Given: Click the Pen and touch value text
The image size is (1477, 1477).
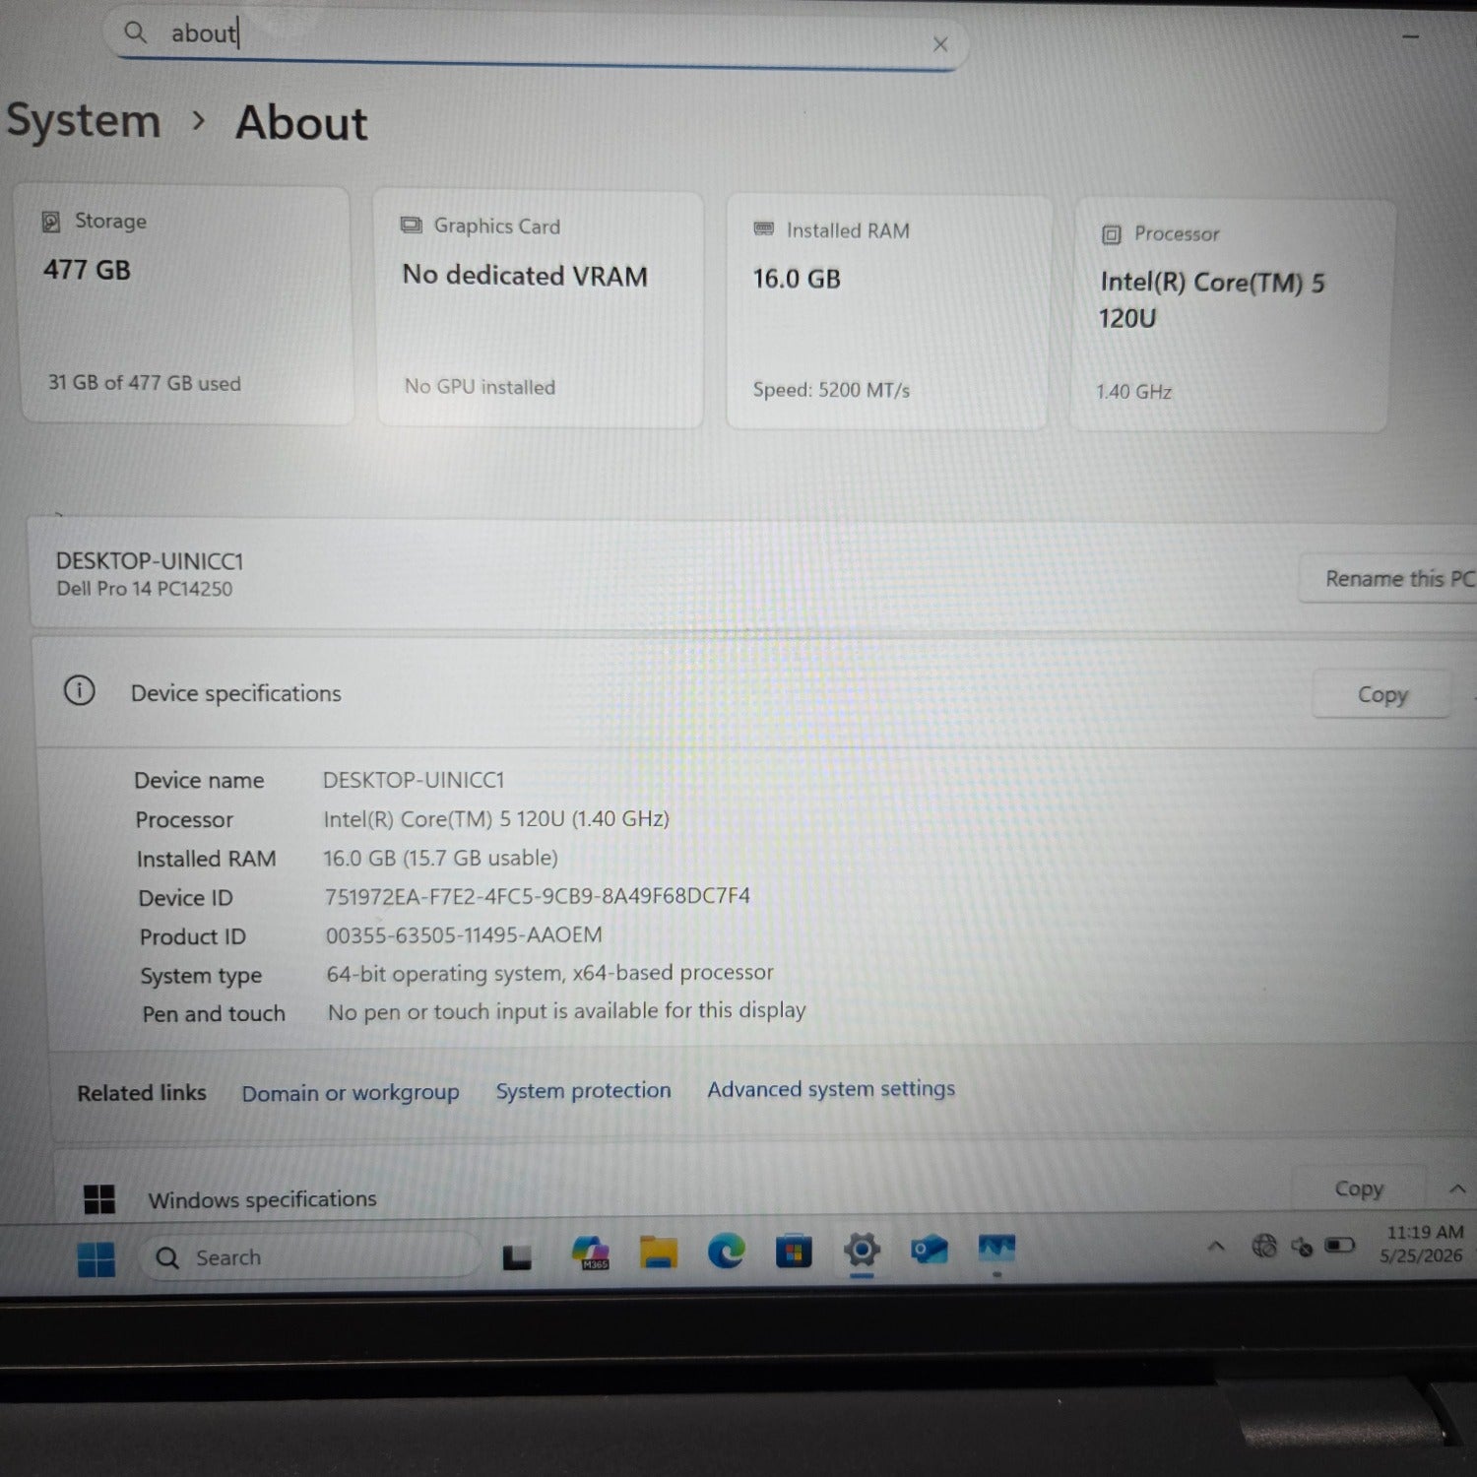Looking at the screenshot, I should (x=566, y=1011).
